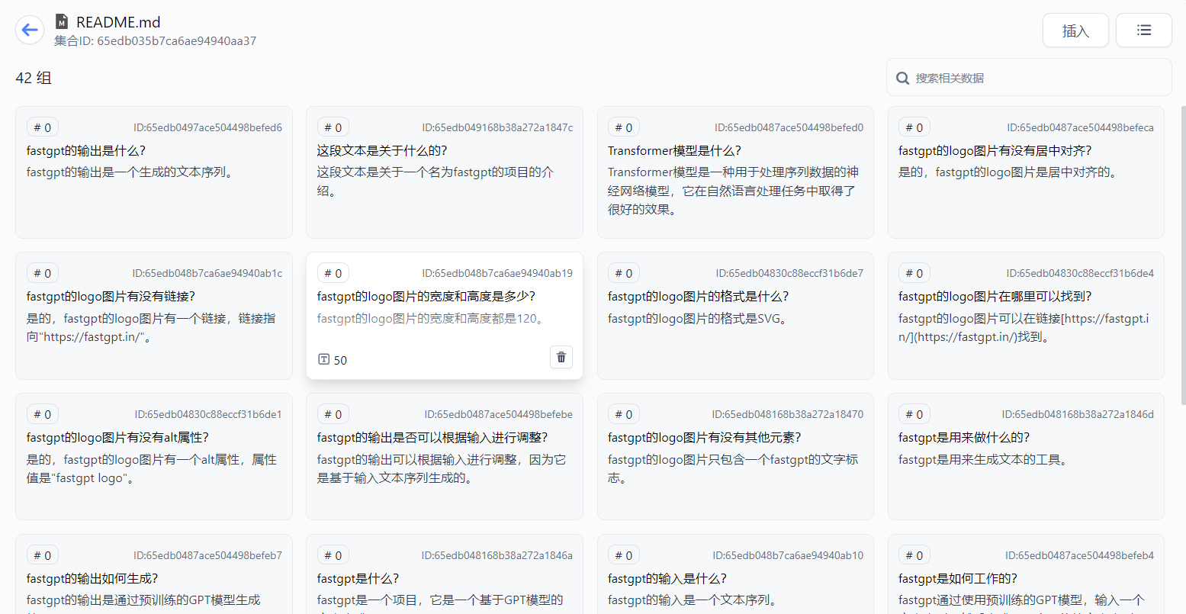Click the 42 组 count label
This screenshot has width=1186, height=614.
coord(34,78)
